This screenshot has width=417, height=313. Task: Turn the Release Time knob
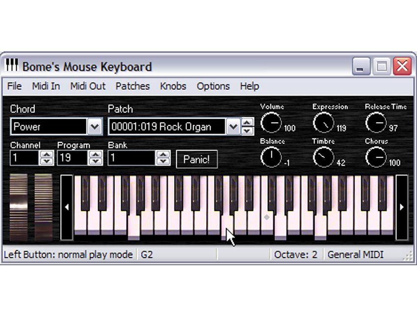pos(377,122)
